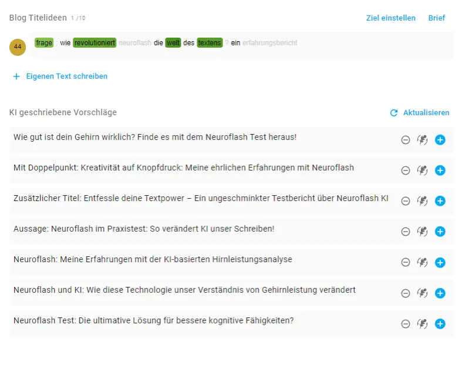Image resolution: width=465 pixels, height=378 pixels.
Task: Click Aktualisieren to refresh suggestions
Action: [x=426, y=113]
